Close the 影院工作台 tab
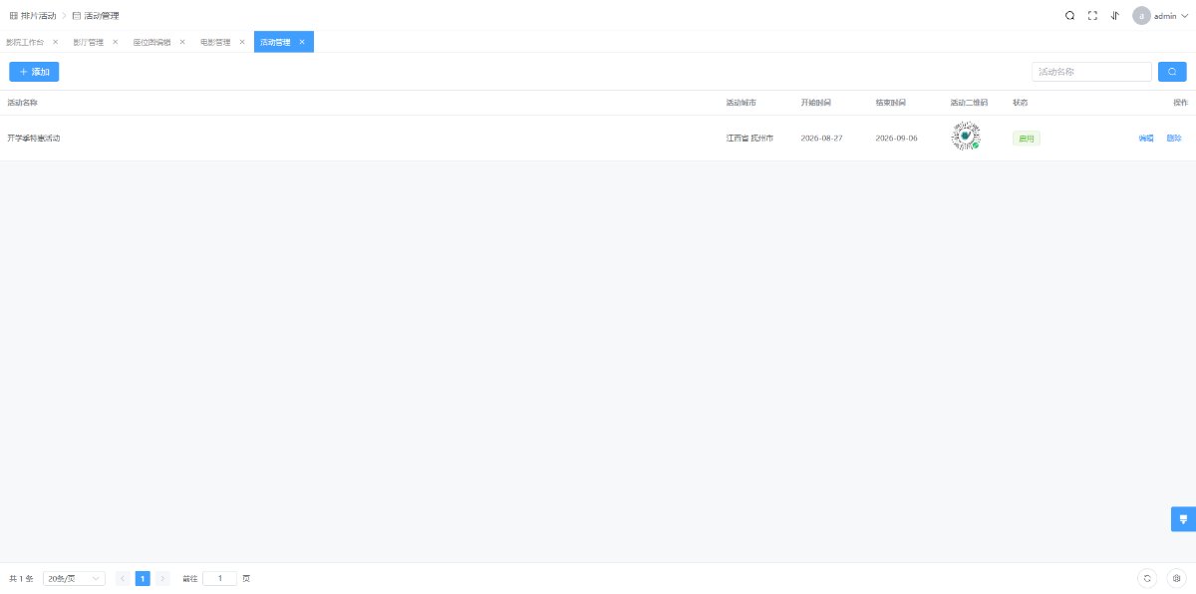The image size is (1196, 594). (x=55, y=42)
